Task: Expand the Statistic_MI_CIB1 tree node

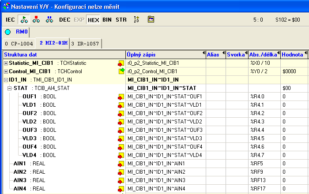Action: point(6,63)
